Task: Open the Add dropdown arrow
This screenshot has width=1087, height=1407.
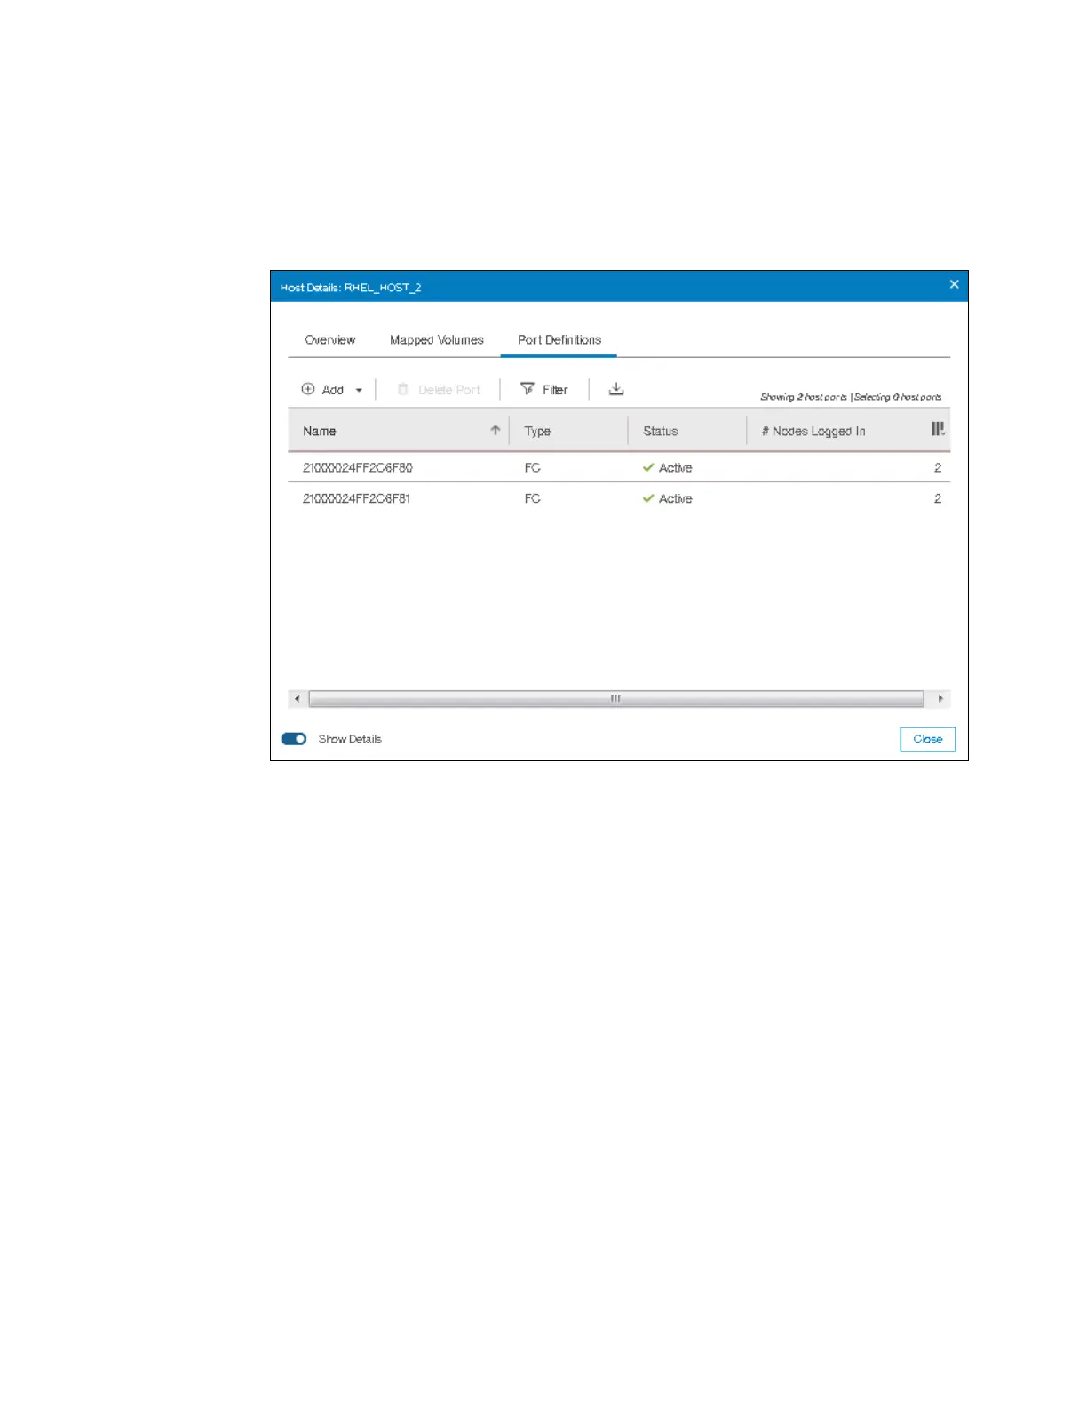Action: [x=359, y=390]
